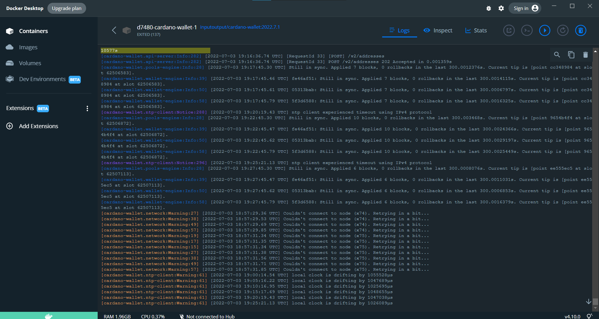Restart the container icon
The height and width of the screenshot is (319, 599).
563,31
